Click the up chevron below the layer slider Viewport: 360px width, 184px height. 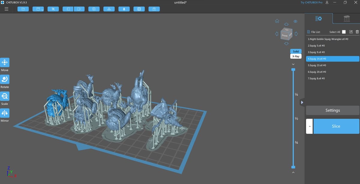(x=293, y=172)
